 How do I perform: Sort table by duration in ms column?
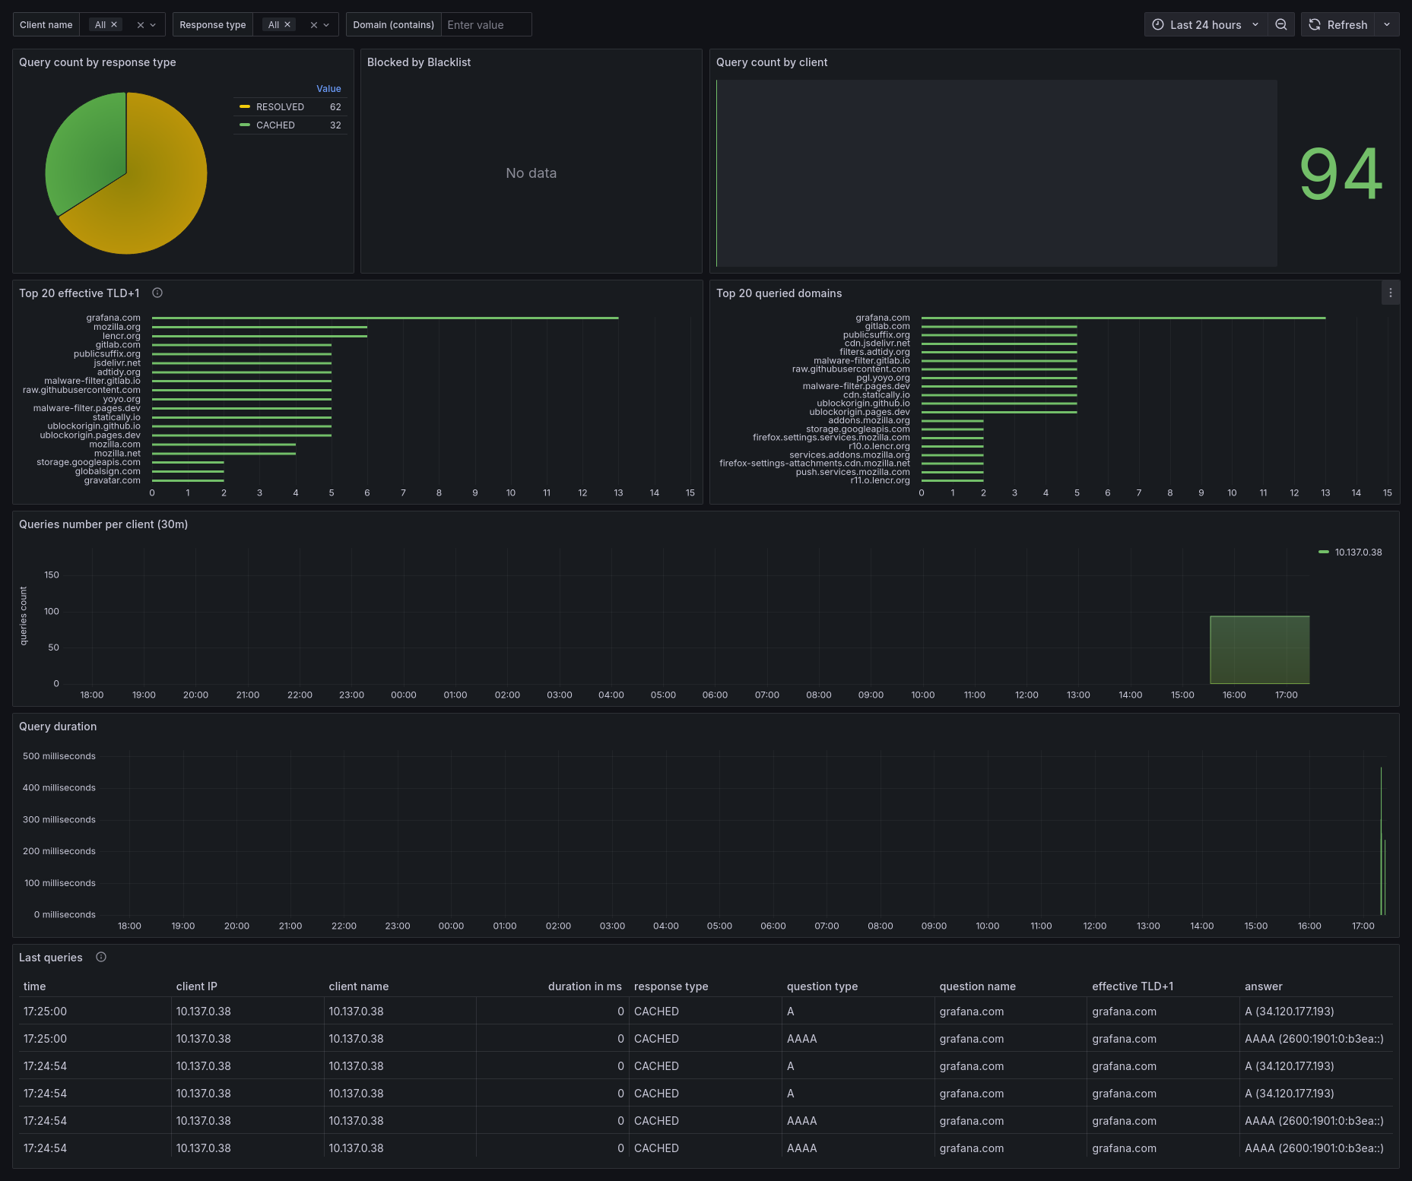coord(585,986)
